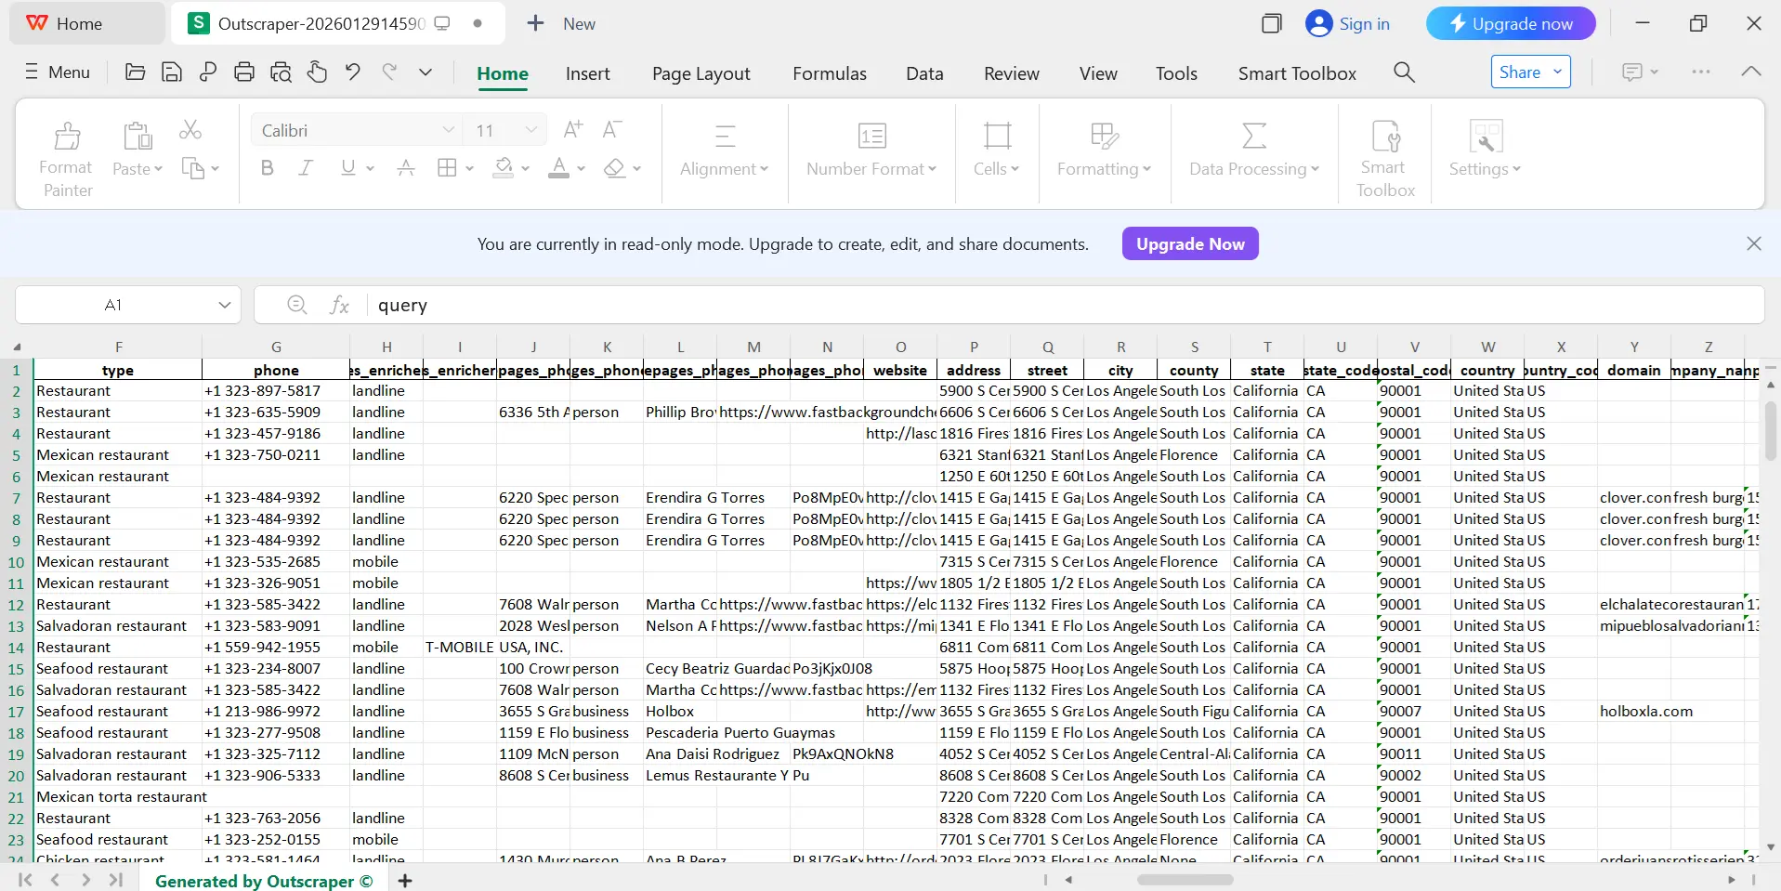
Task: Switch to the Formulas tab
Action: click(x=829, y=73)
